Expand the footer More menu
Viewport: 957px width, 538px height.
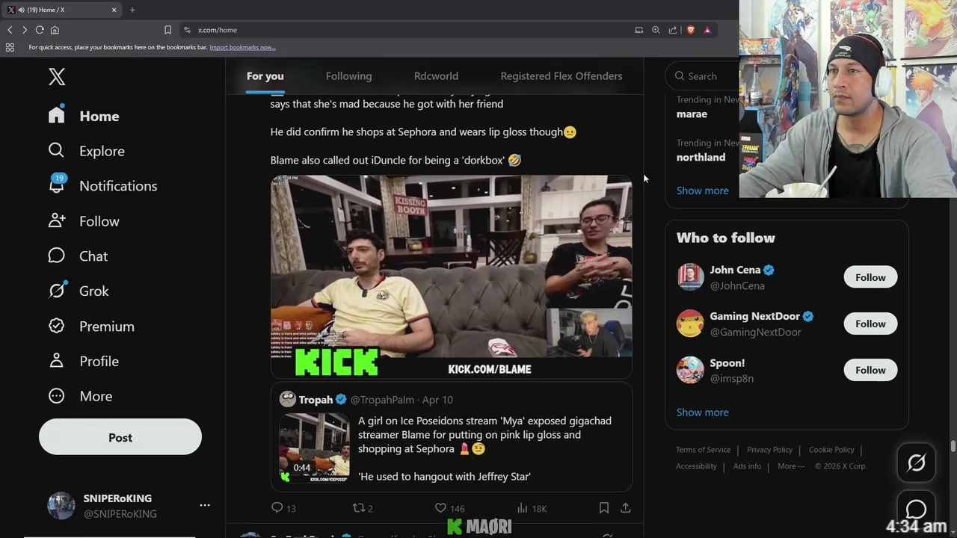791,466
